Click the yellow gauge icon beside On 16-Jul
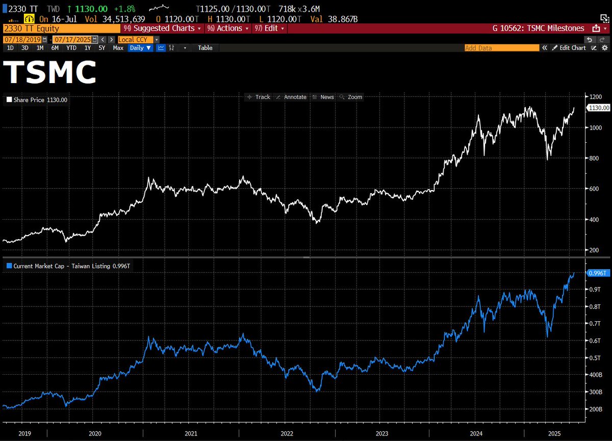This screenshot has height=441, width=612. [29, 19]
